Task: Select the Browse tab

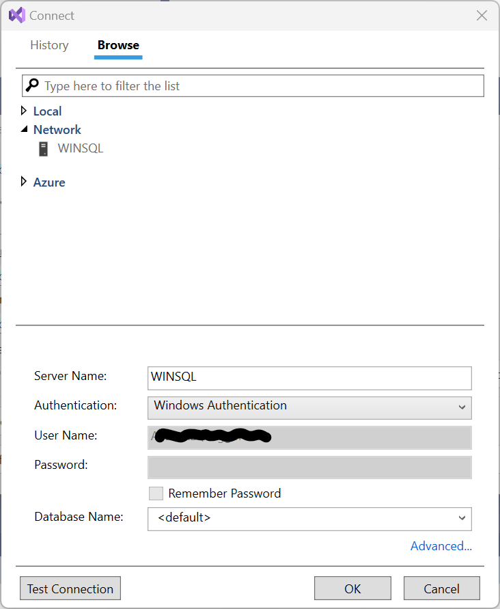Action: (x=118, y=45)
